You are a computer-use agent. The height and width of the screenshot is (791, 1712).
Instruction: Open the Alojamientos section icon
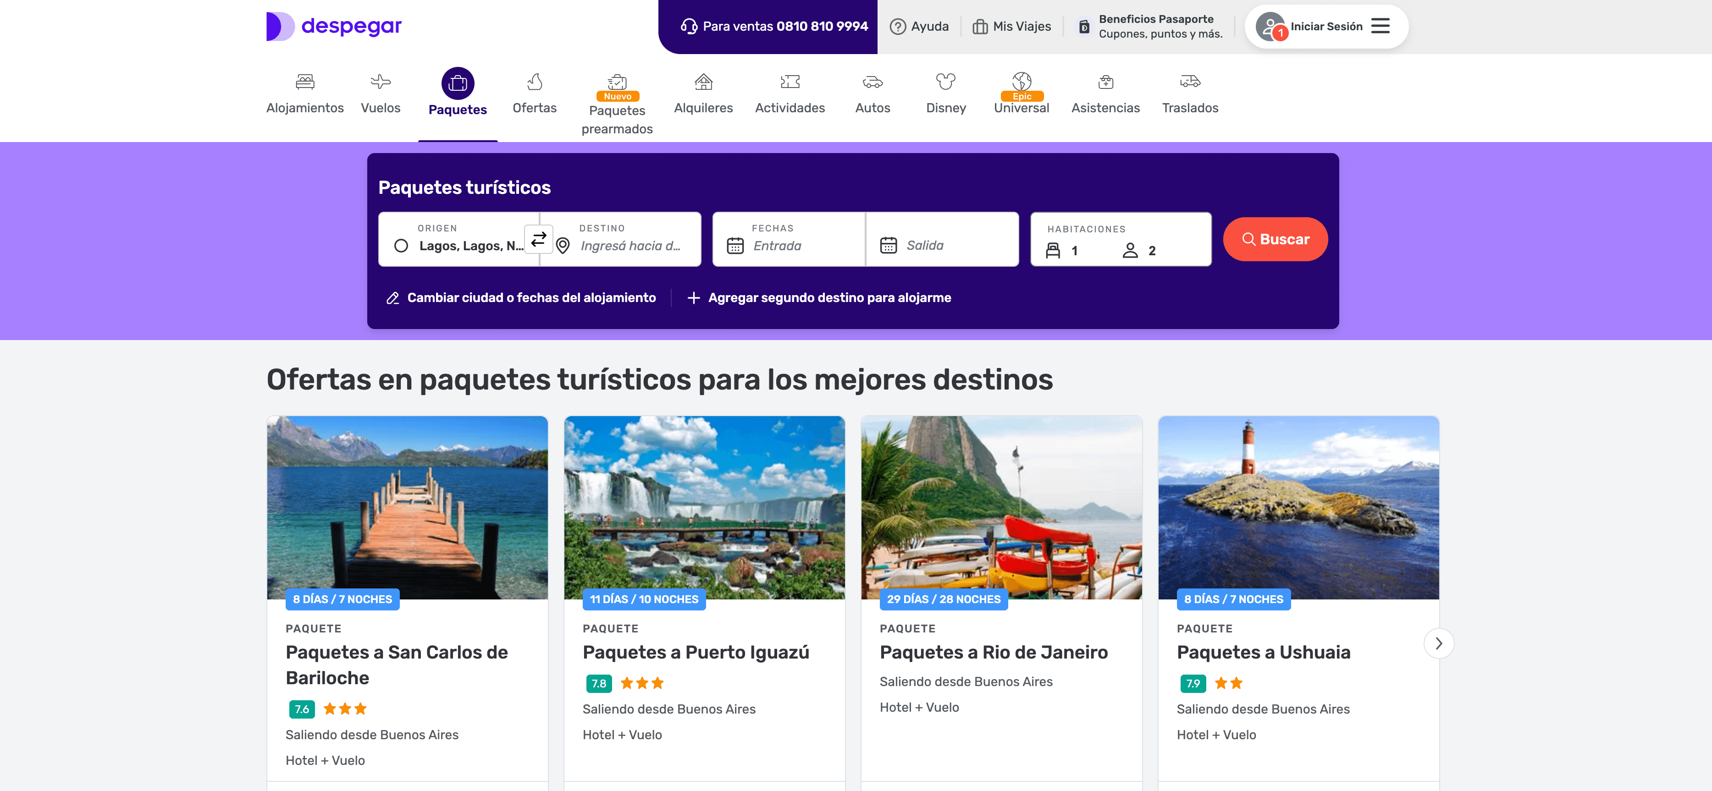pyautogui.click(x=304, y=81)
